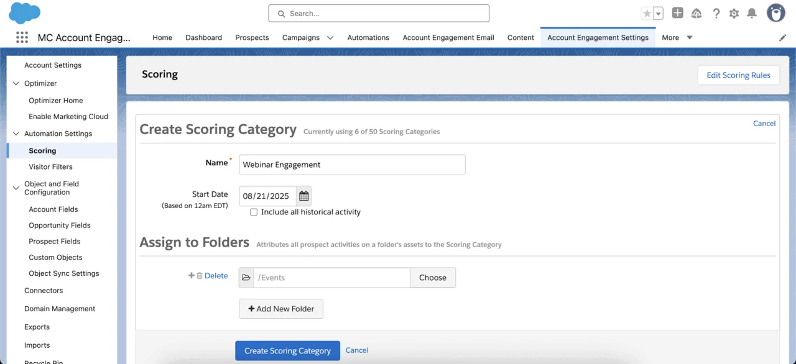The width and height of the screenshot is (796, 364).
Task: Focus the Name input field
Action: coord(352,165)
